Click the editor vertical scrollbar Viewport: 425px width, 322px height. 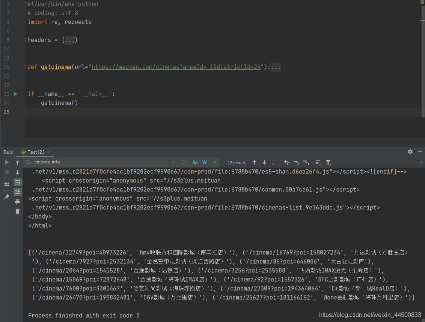(423, 61)
